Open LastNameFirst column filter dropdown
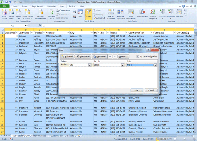The image size is (197, 141). tap(152, 33)
